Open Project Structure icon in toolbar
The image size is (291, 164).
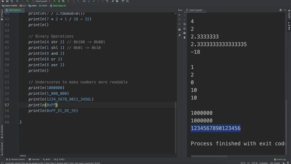(117, 1)
